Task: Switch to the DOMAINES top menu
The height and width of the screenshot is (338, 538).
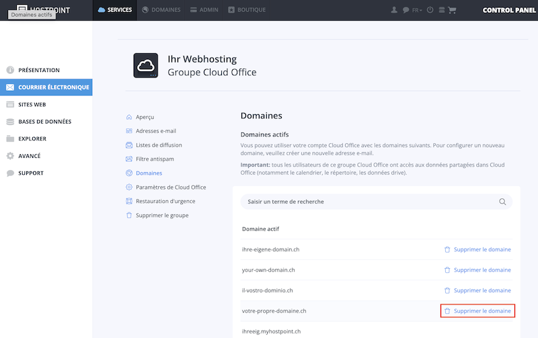Action: [x=161, y=10]
